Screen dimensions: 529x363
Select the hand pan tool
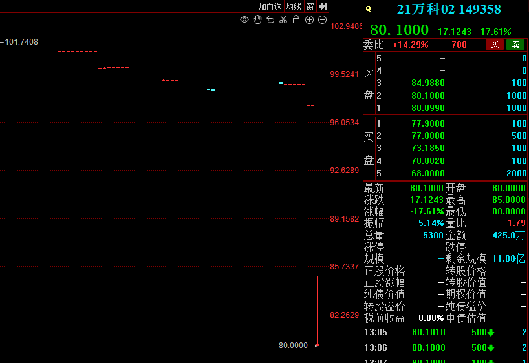click(x=257, y=19)
